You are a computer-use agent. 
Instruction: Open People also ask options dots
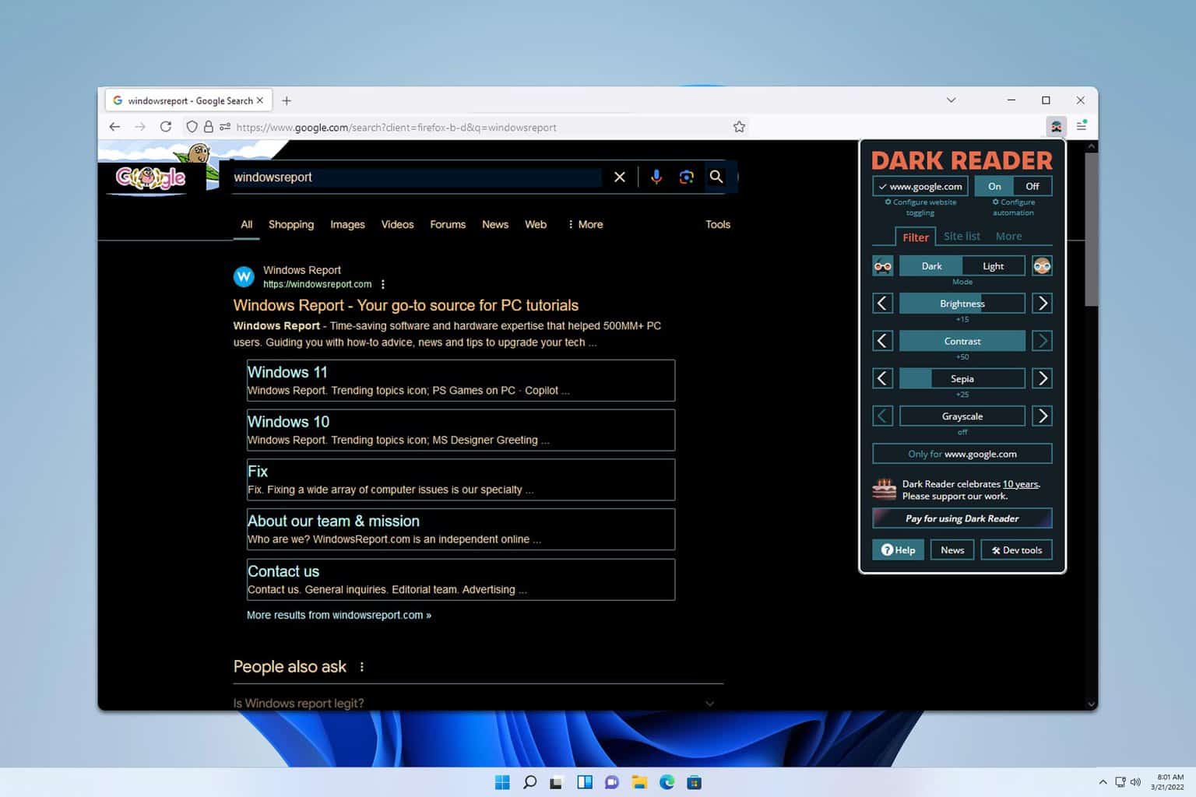tap(362, 667)
